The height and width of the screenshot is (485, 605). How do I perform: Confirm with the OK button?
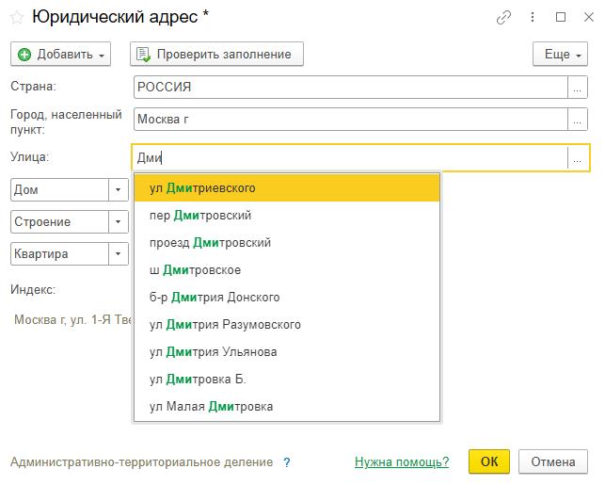click(489, 461)
